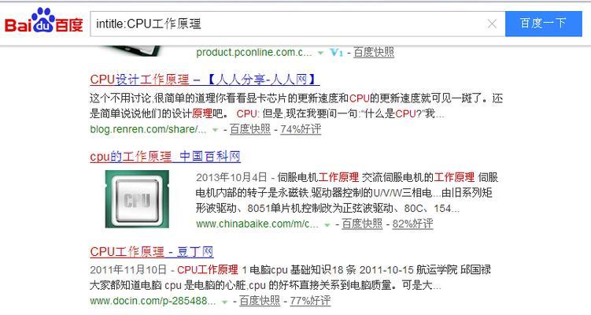The height and width of the screenshot is (315, 591).
Task: Expand dropdown arrow next to chinabaike.com
Action: (327, 225)
